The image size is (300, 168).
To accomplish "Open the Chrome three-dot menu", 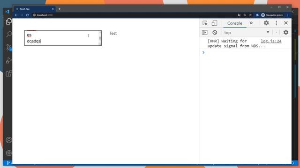I will pos(288,15).
